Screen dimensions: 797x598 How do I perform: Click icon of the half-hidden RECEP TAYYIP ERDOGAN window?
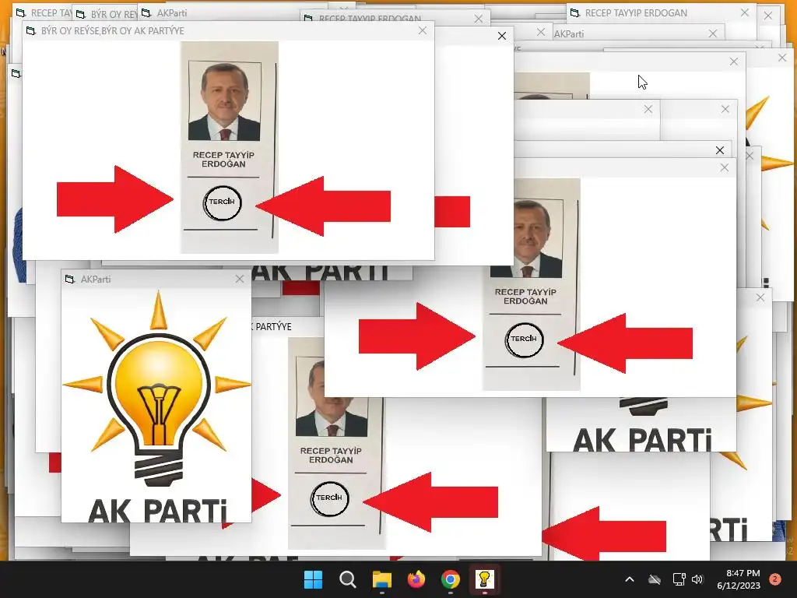308,19
